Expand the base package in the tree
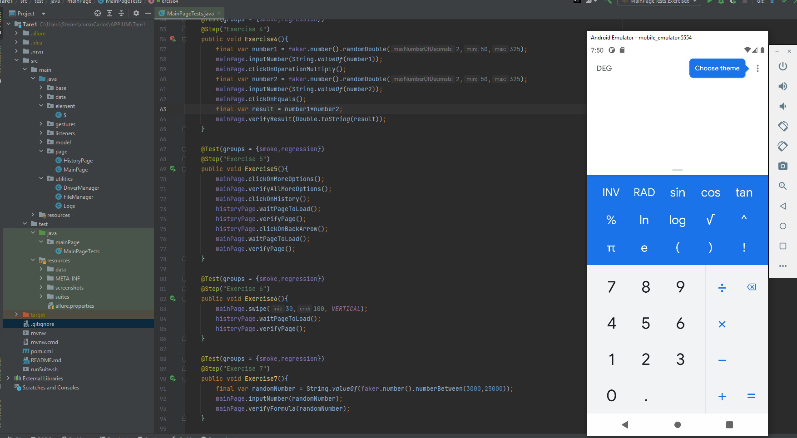 point(40,88)
